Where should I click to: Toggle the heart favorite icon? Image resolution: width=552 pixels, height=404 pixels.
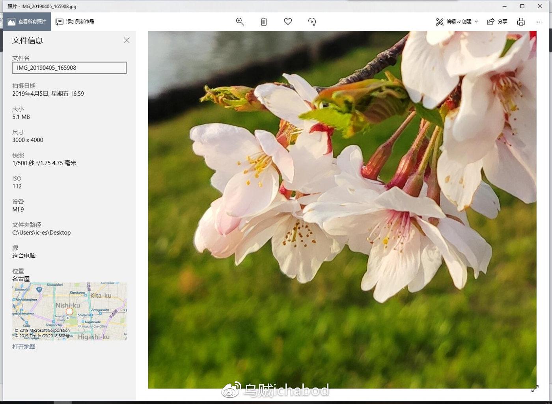coord(288,22)
